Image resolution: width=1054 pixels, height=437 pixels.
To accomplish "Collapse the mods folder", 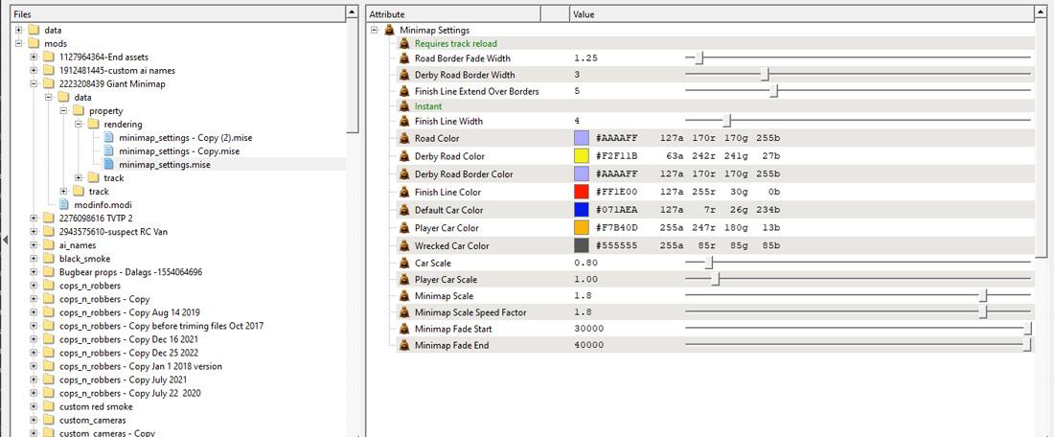I will [x=20, y=44].
